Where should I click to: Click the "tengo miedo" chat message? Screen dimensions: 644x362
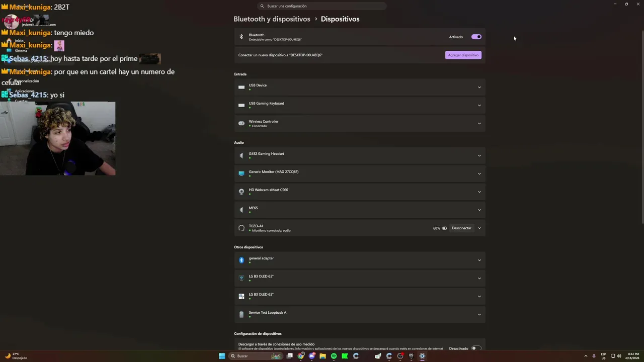73,33
